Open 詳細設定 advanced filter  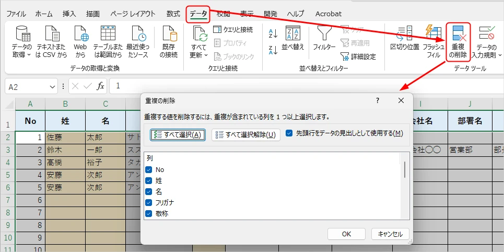tap(358, 56)
